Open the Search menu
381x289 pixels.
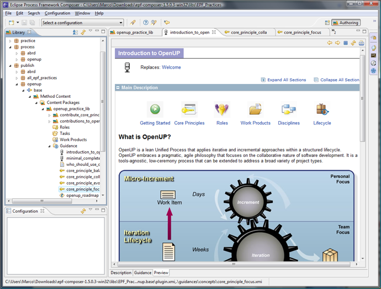pyautogui.click(x=34, y=13)
